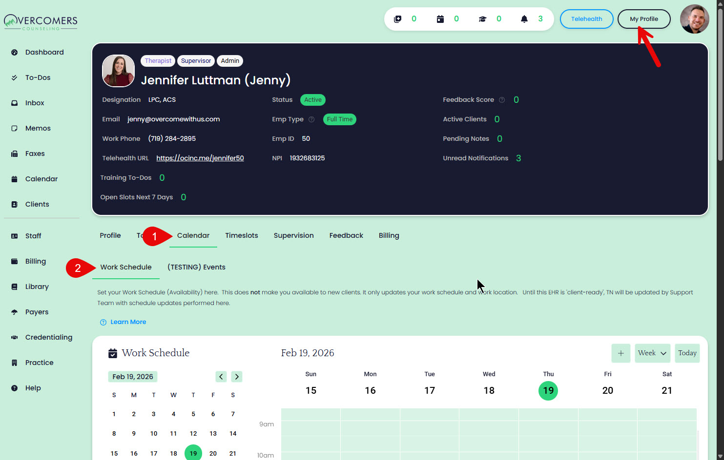Image resolution: width=724 pixels, height=460 pixels.
Task: Select day 5 in the mini calendar
Action: tap(193, 414)
